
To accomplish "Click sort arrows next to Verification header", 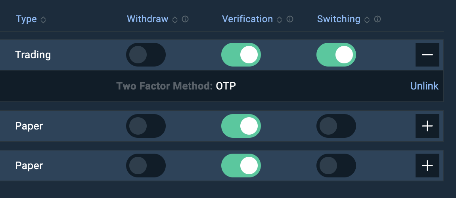I will 280,20.
